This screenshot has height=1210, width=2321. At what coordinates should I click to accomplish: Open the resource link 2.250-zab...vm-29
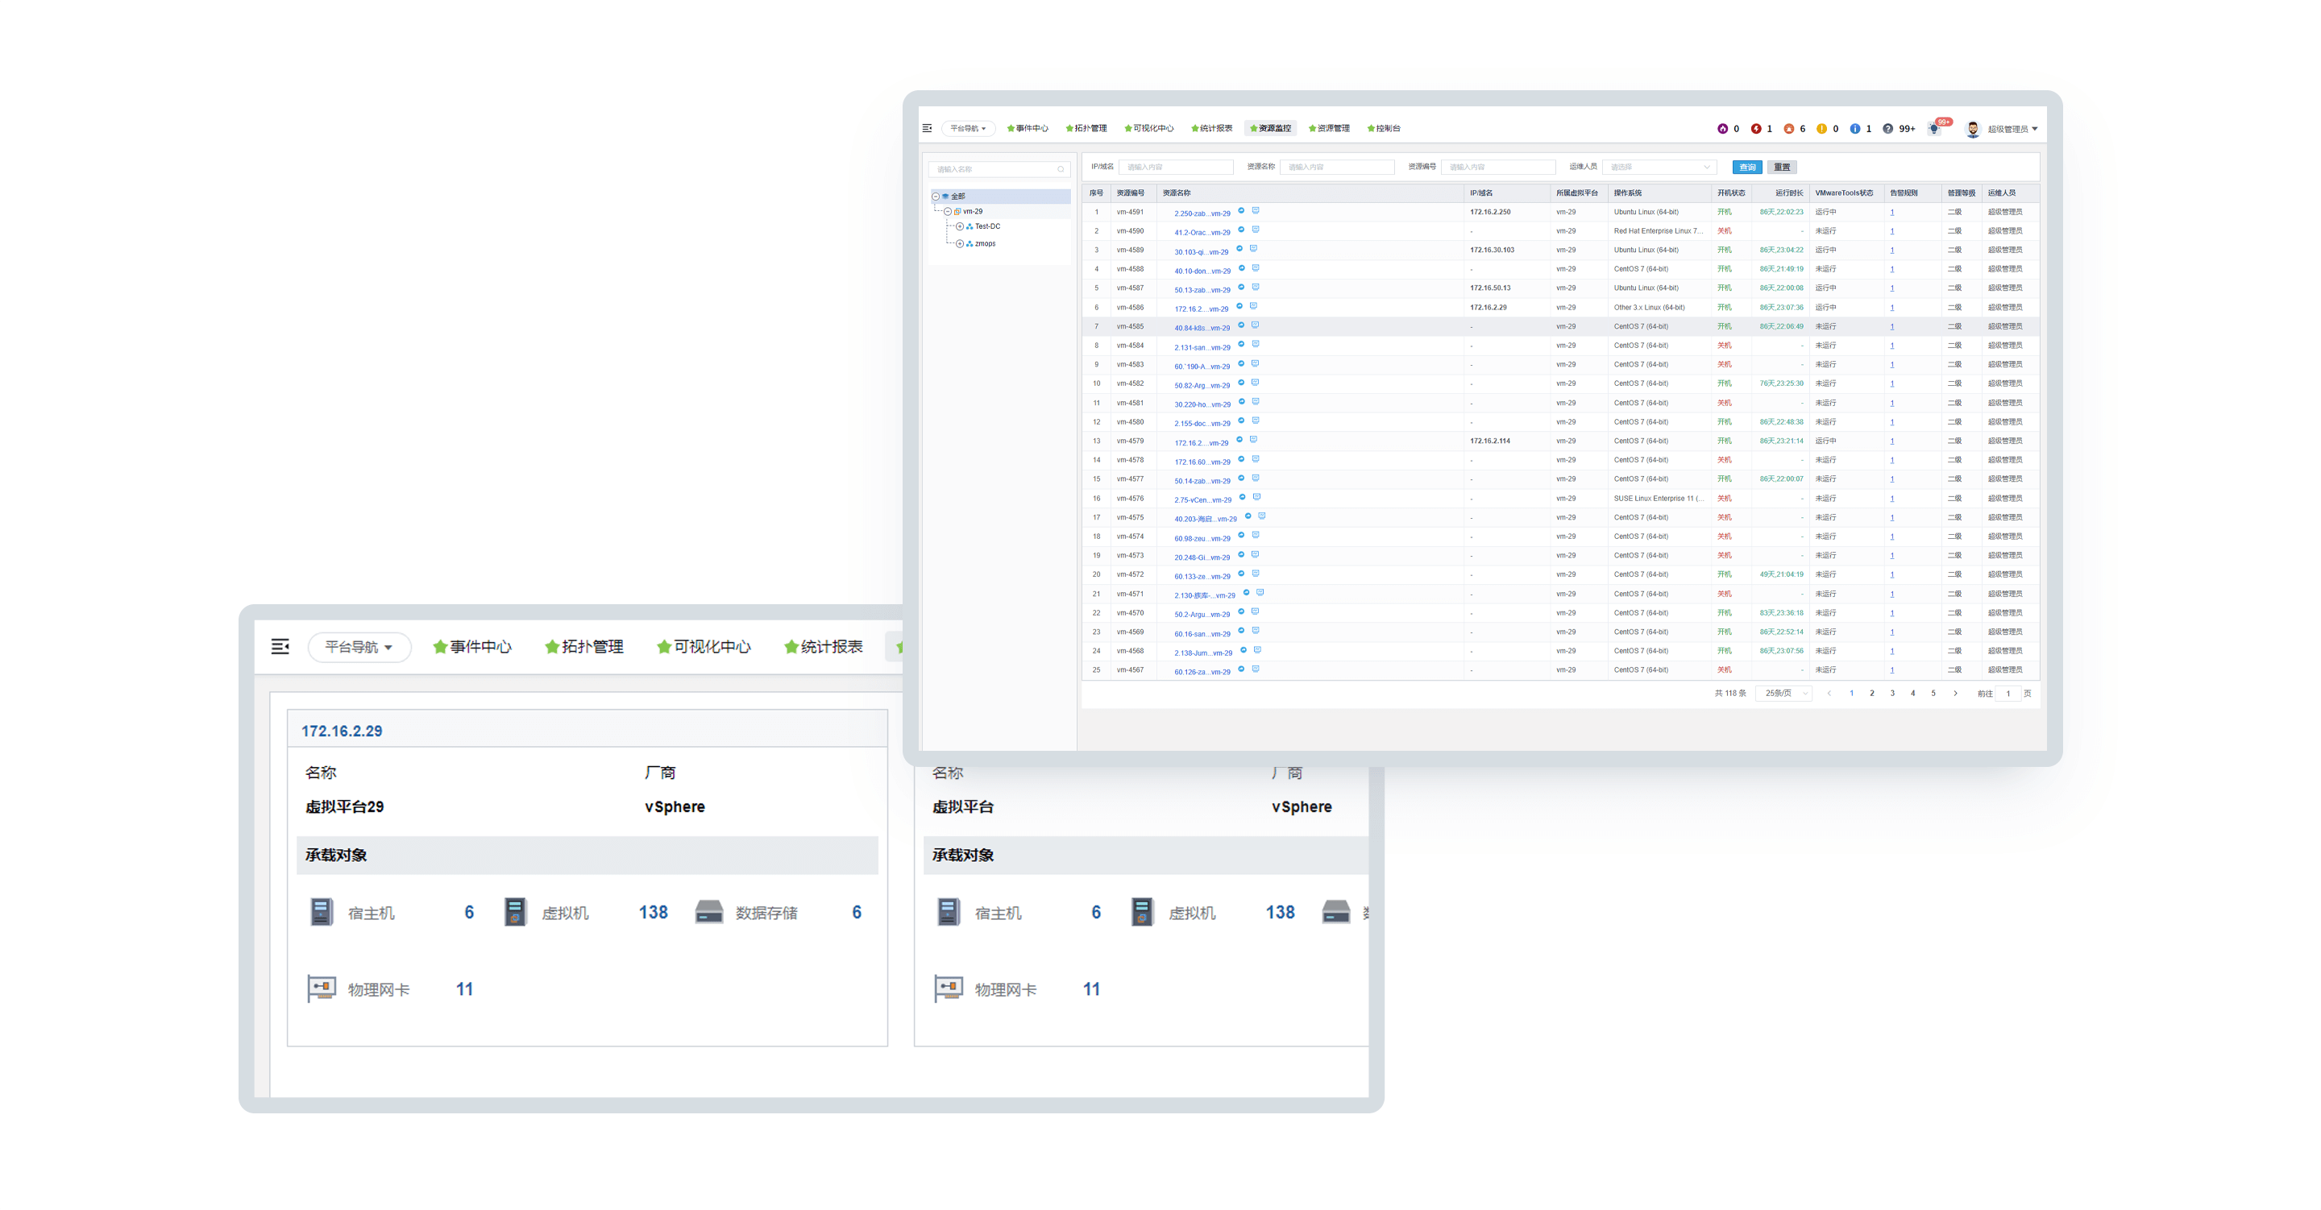[1202, 213]
